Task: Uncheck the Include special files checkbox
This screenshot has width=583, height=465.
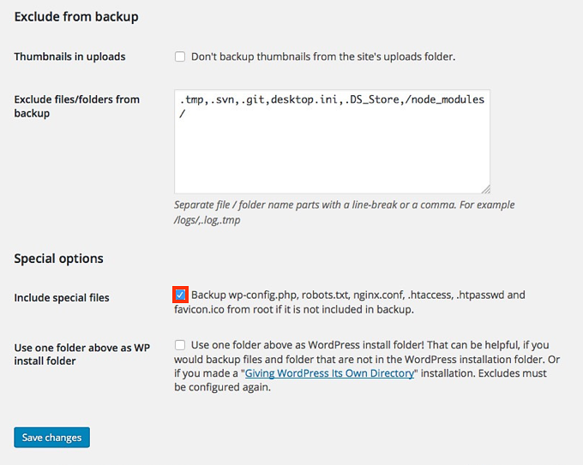Action: pyautogui.click(x=180, y=295)
